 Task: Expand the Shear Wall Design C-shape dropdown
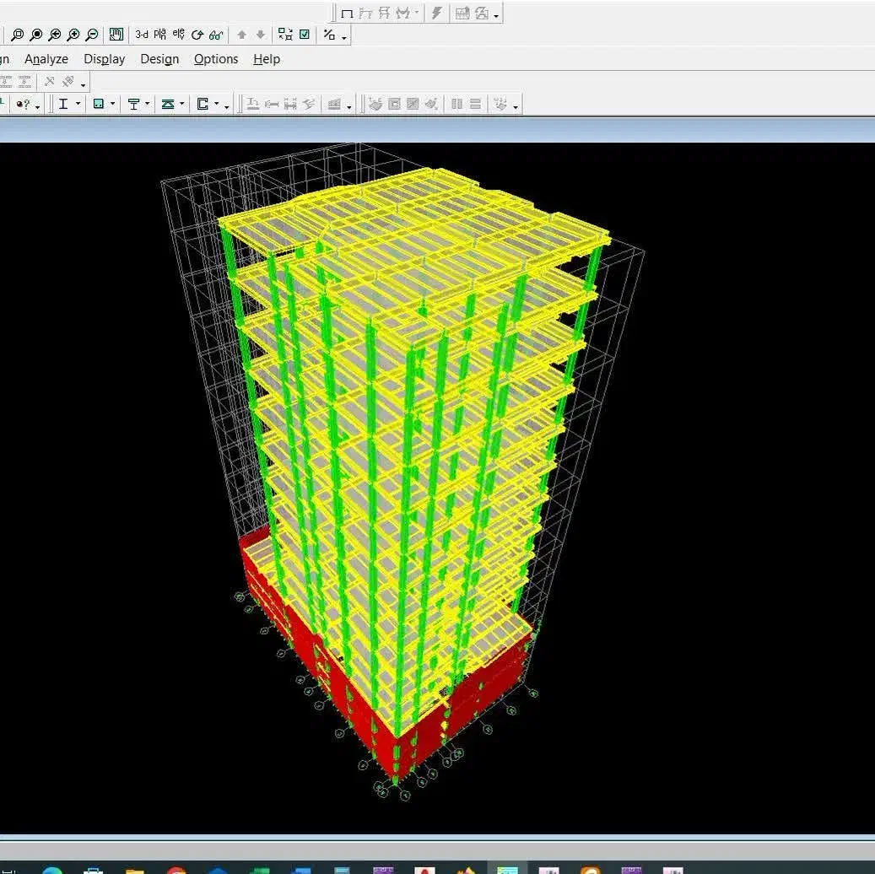click(216, 104)
